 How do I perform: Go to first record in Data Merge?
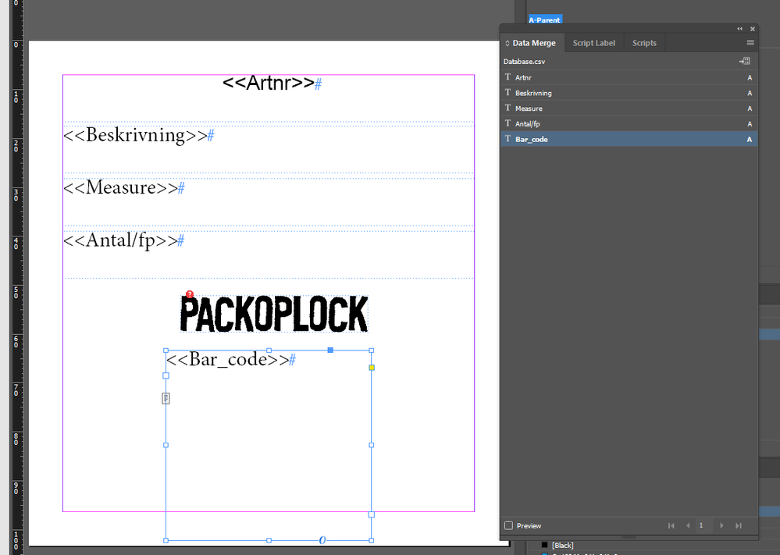(671, 525)
